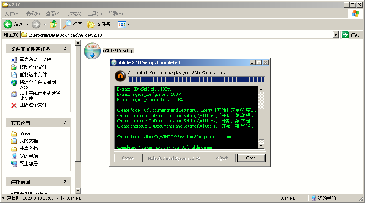Click the disabled Cancel button

click(x=128, y=158)
